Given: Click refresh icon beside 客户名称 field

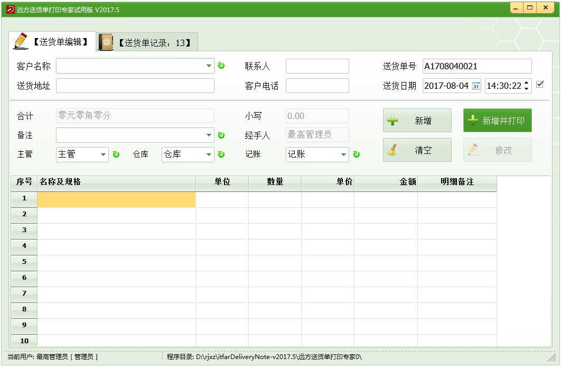Looking at the screenshot, I should (x=221, y=66).
